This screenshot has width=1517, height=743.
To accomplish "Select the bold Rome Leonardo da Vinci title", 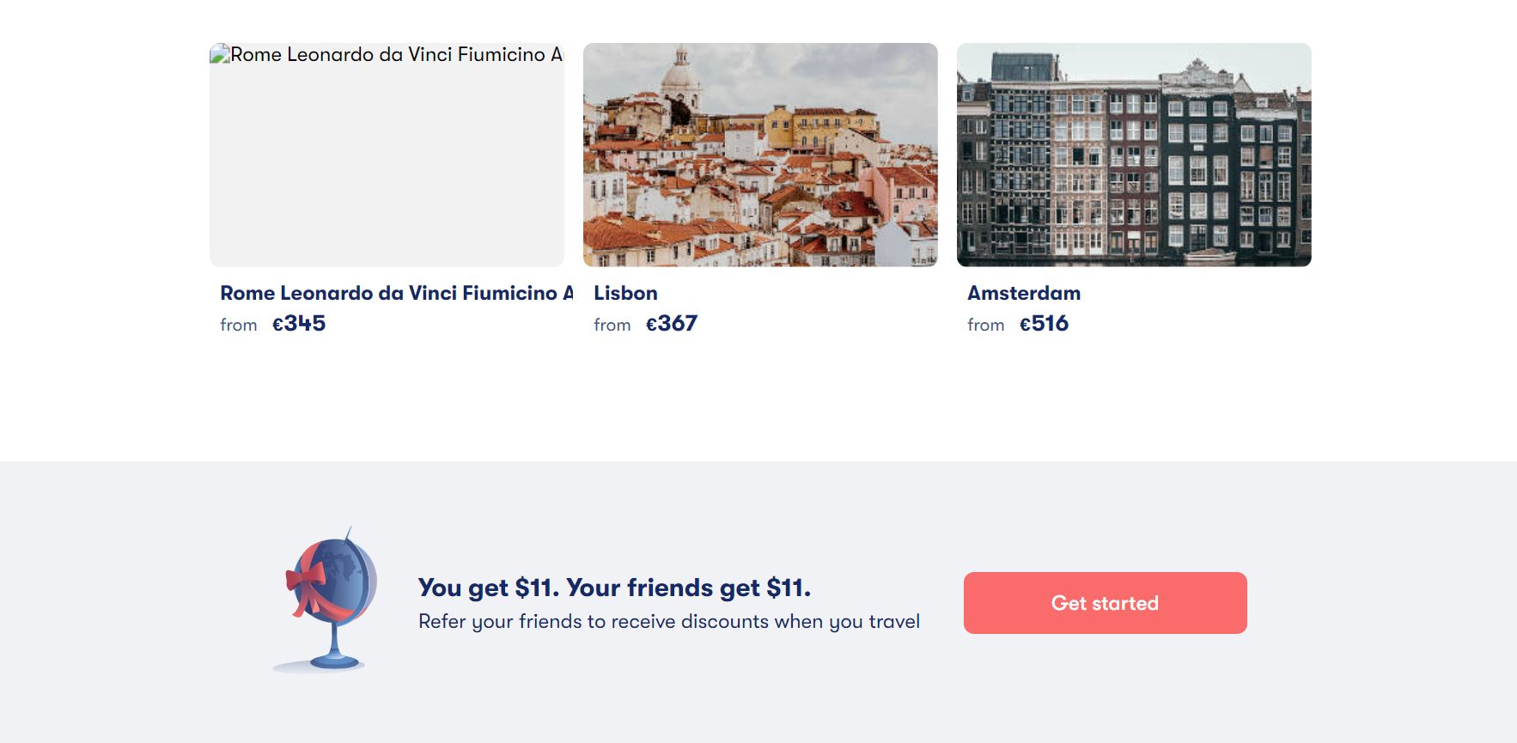I will click(x=396, y=293).
